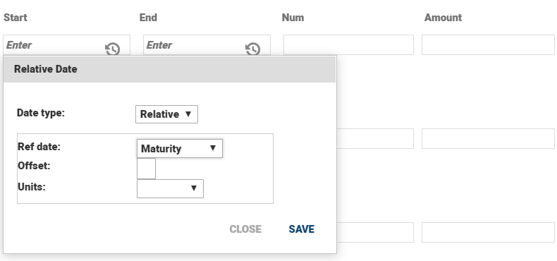The width and height of the screenshot is (557, 261).
Task: Click the SAVE button in Relative Date dialog
Action: (x=301, y=229)
